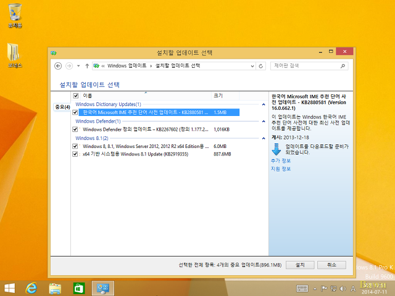Open the breadcrumb arrow after Windows 업데이트
Viewport: 395px width, 296px height.
(151, 66)
